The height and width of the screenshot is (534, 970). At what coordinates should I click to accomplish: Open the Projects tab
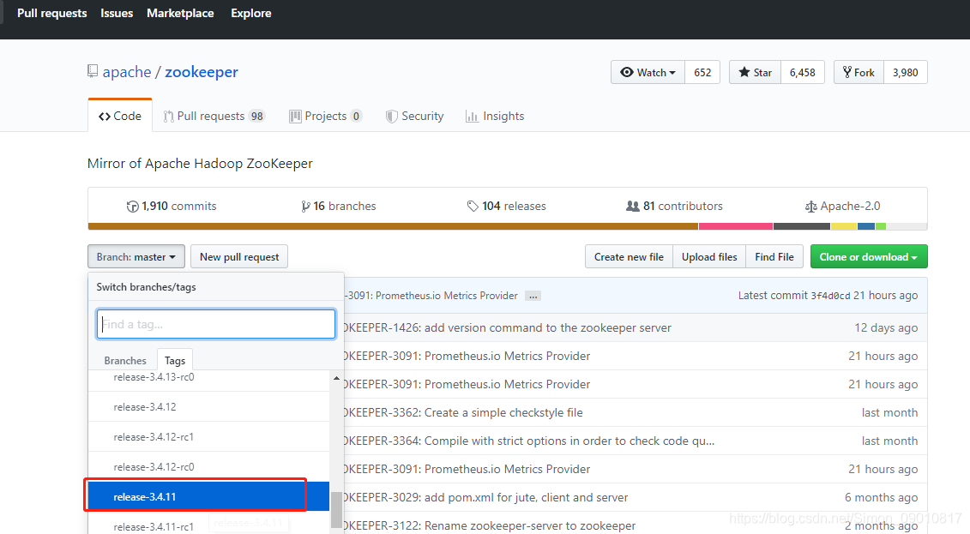point(325,117)
